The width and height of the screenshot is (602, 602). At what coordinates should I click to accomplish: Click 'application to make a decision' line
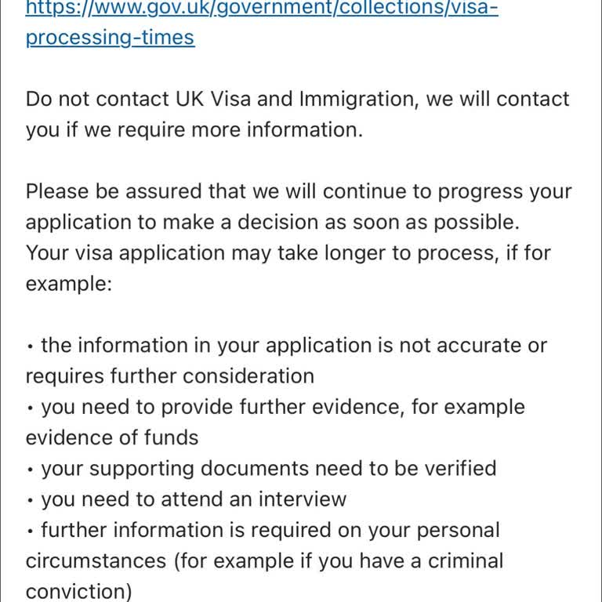pos(272,223)
